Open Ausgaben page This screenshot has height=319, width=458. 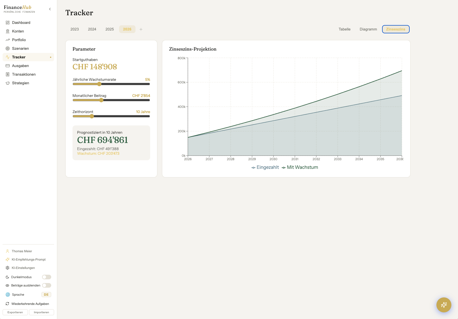coord(28,66)
